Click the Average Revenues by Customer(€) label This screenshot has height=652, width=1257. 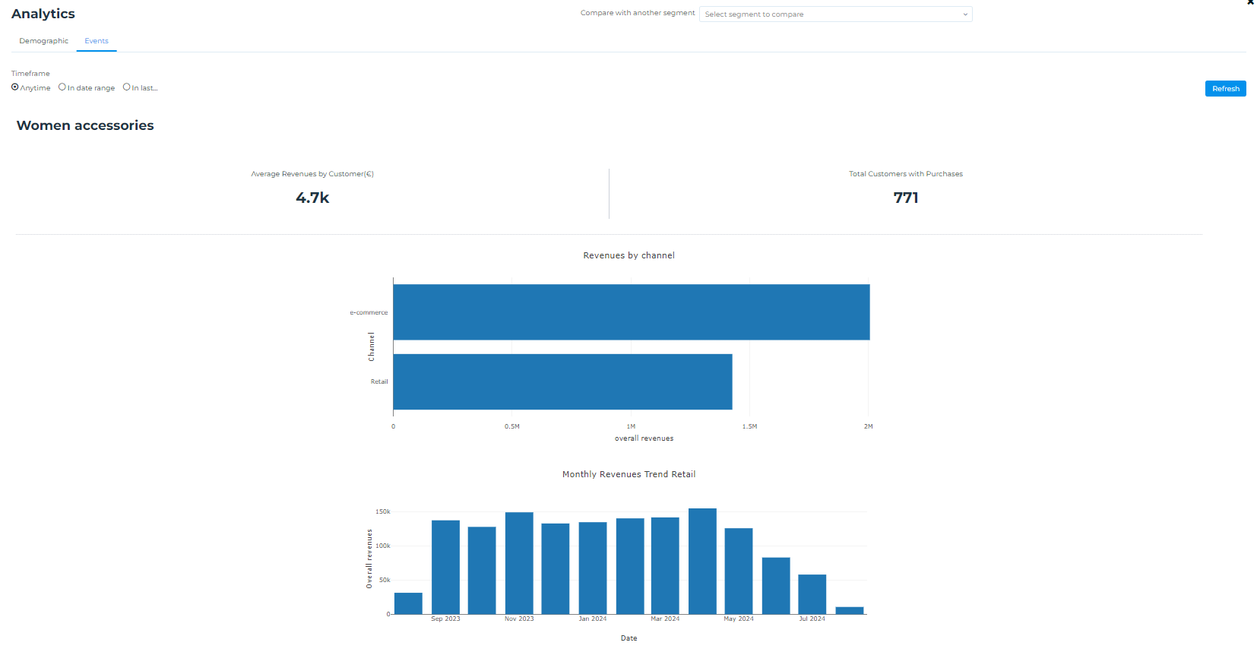pyautogui.click(x=312, y=174)
